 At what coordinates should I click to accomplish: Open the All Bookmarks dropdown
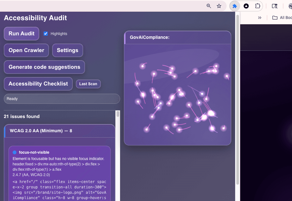(x=283, y=17)
